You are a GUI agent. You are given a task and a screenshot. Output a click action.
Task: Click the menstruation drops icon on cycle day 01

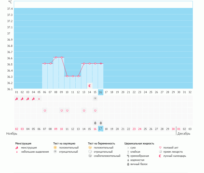click(x=17, y=99)
